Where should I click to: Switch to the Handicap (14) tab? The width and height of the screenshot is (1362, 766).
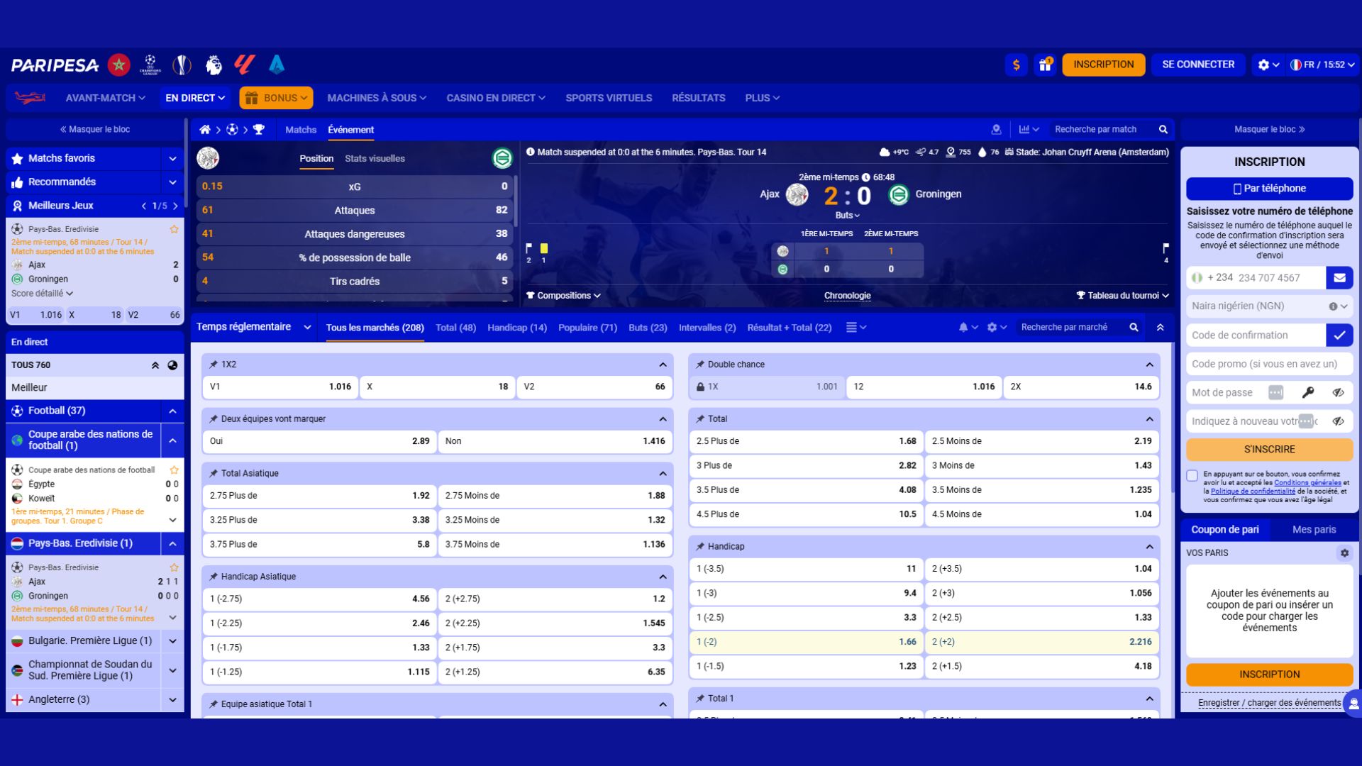(516, 328)
